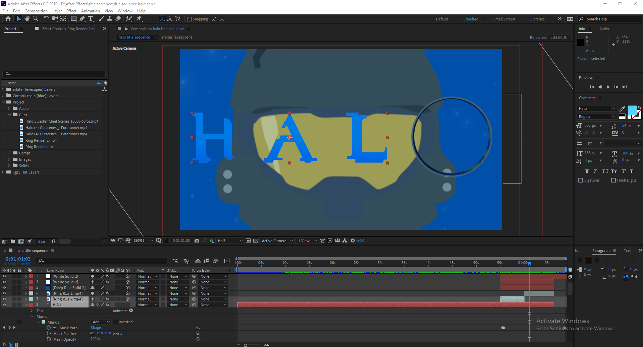
Task: Click the HAL layer's stopwatch for Mask Path
Action: click(x=49, y=328)
